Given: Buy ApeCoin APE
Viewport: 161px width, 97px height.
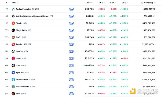Looking at the screenshot, I should click(71, 73).
